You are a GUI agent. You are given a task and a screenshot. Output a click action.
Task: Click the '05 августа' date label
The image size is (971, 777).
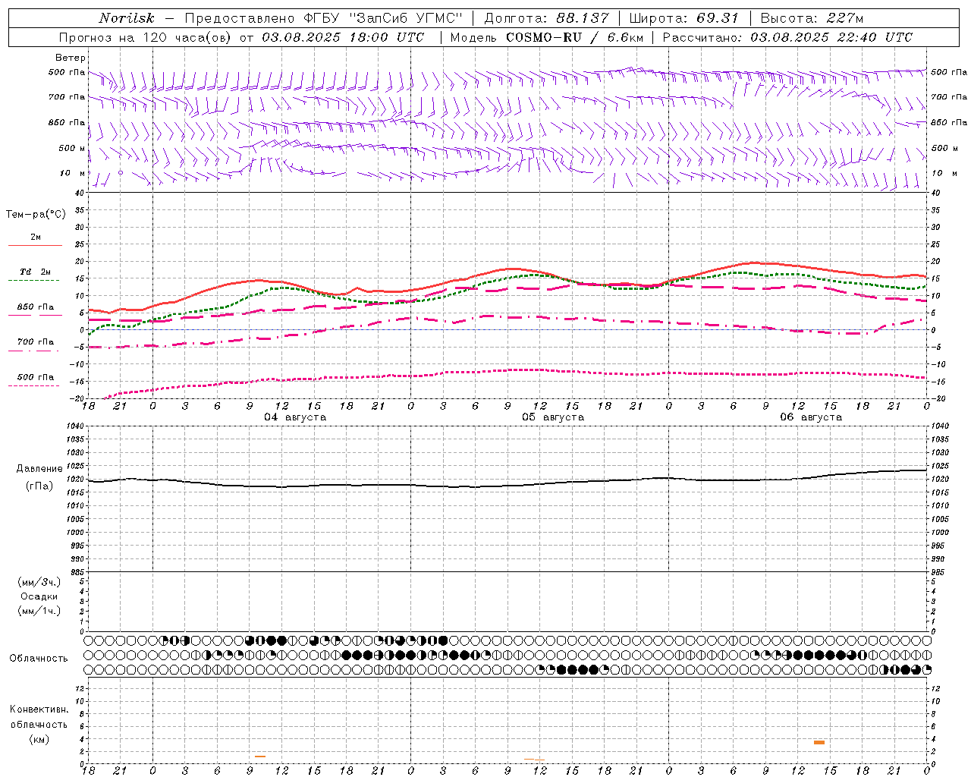(x=553, y=417)
